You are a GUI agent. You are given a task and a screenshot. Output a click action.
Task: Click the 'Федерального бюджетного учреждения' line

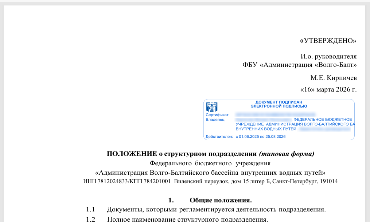pyautogui.click(x=210, y=163)
